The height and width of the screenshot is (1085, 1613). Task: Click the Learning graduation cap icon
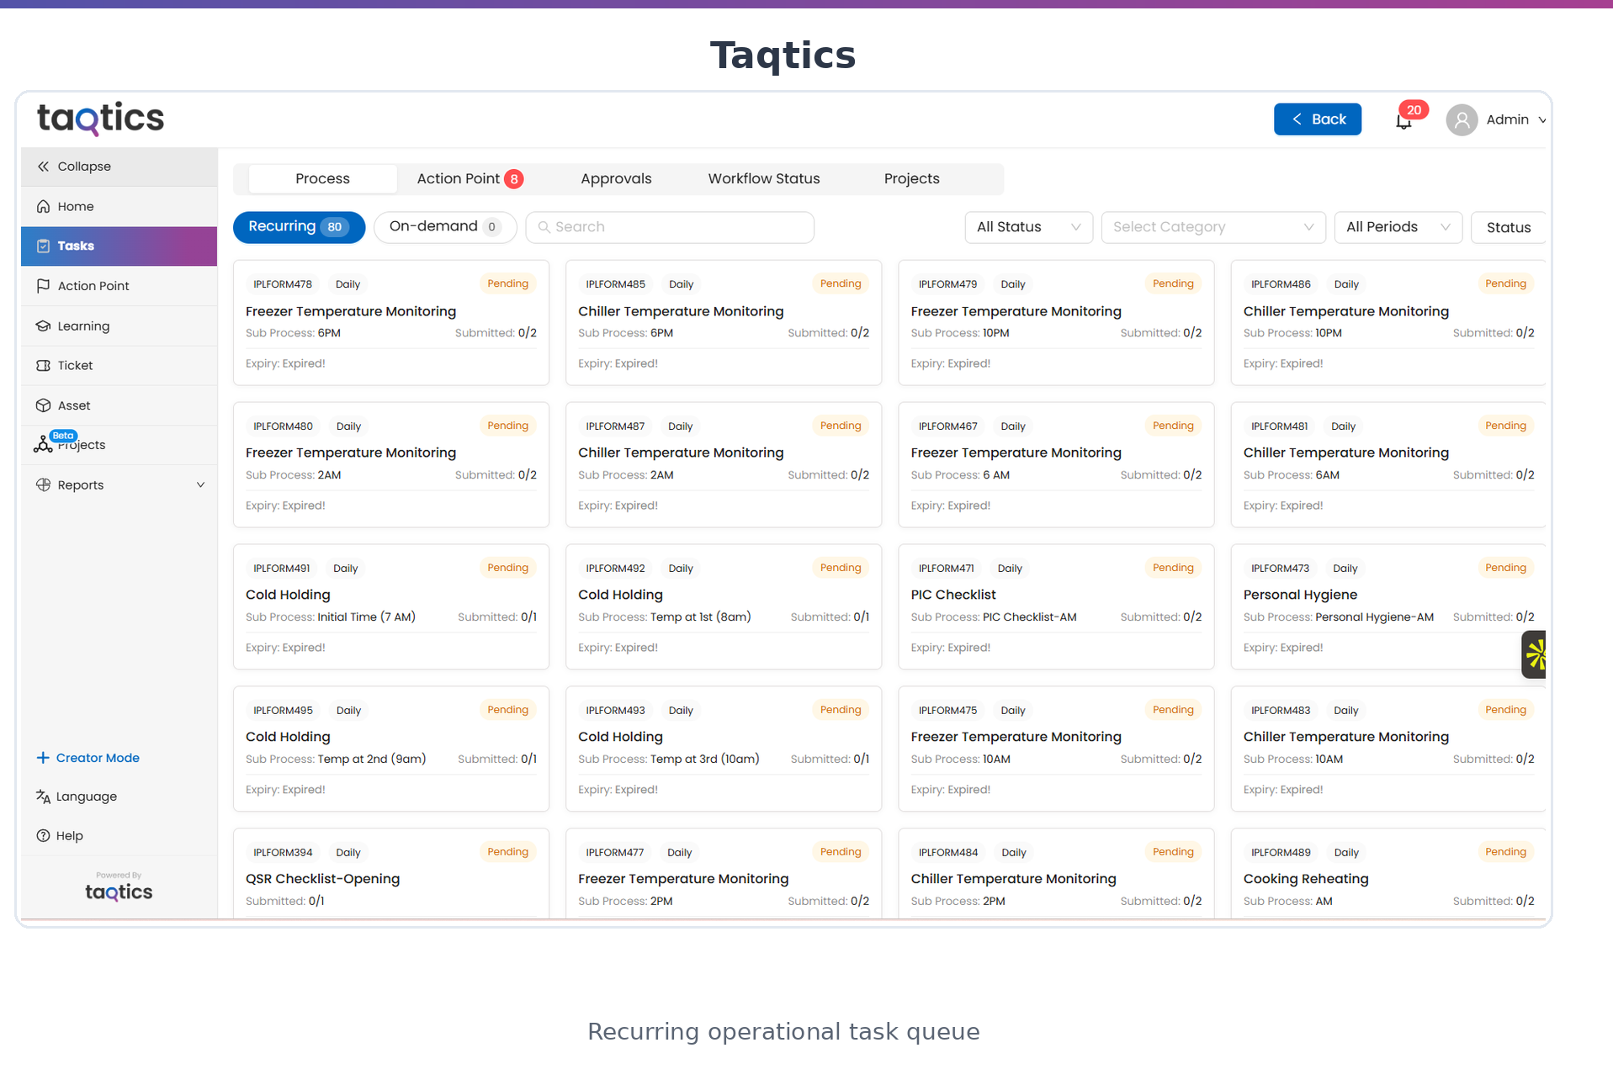(x=43, y=325)
